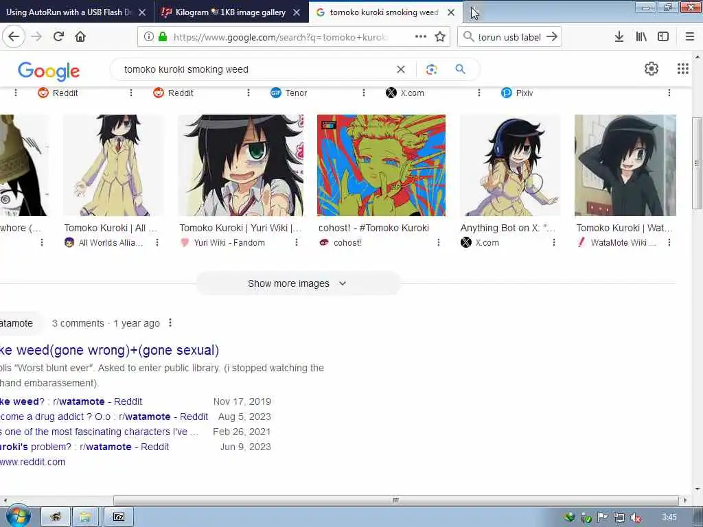Screen dimensions: 703x527
Task: Open the Downloads panel
Action: click(x=619, y=37)
